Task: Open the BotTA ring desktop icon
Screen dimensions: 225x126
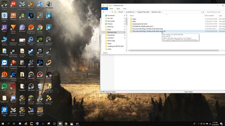Action: 49,64
